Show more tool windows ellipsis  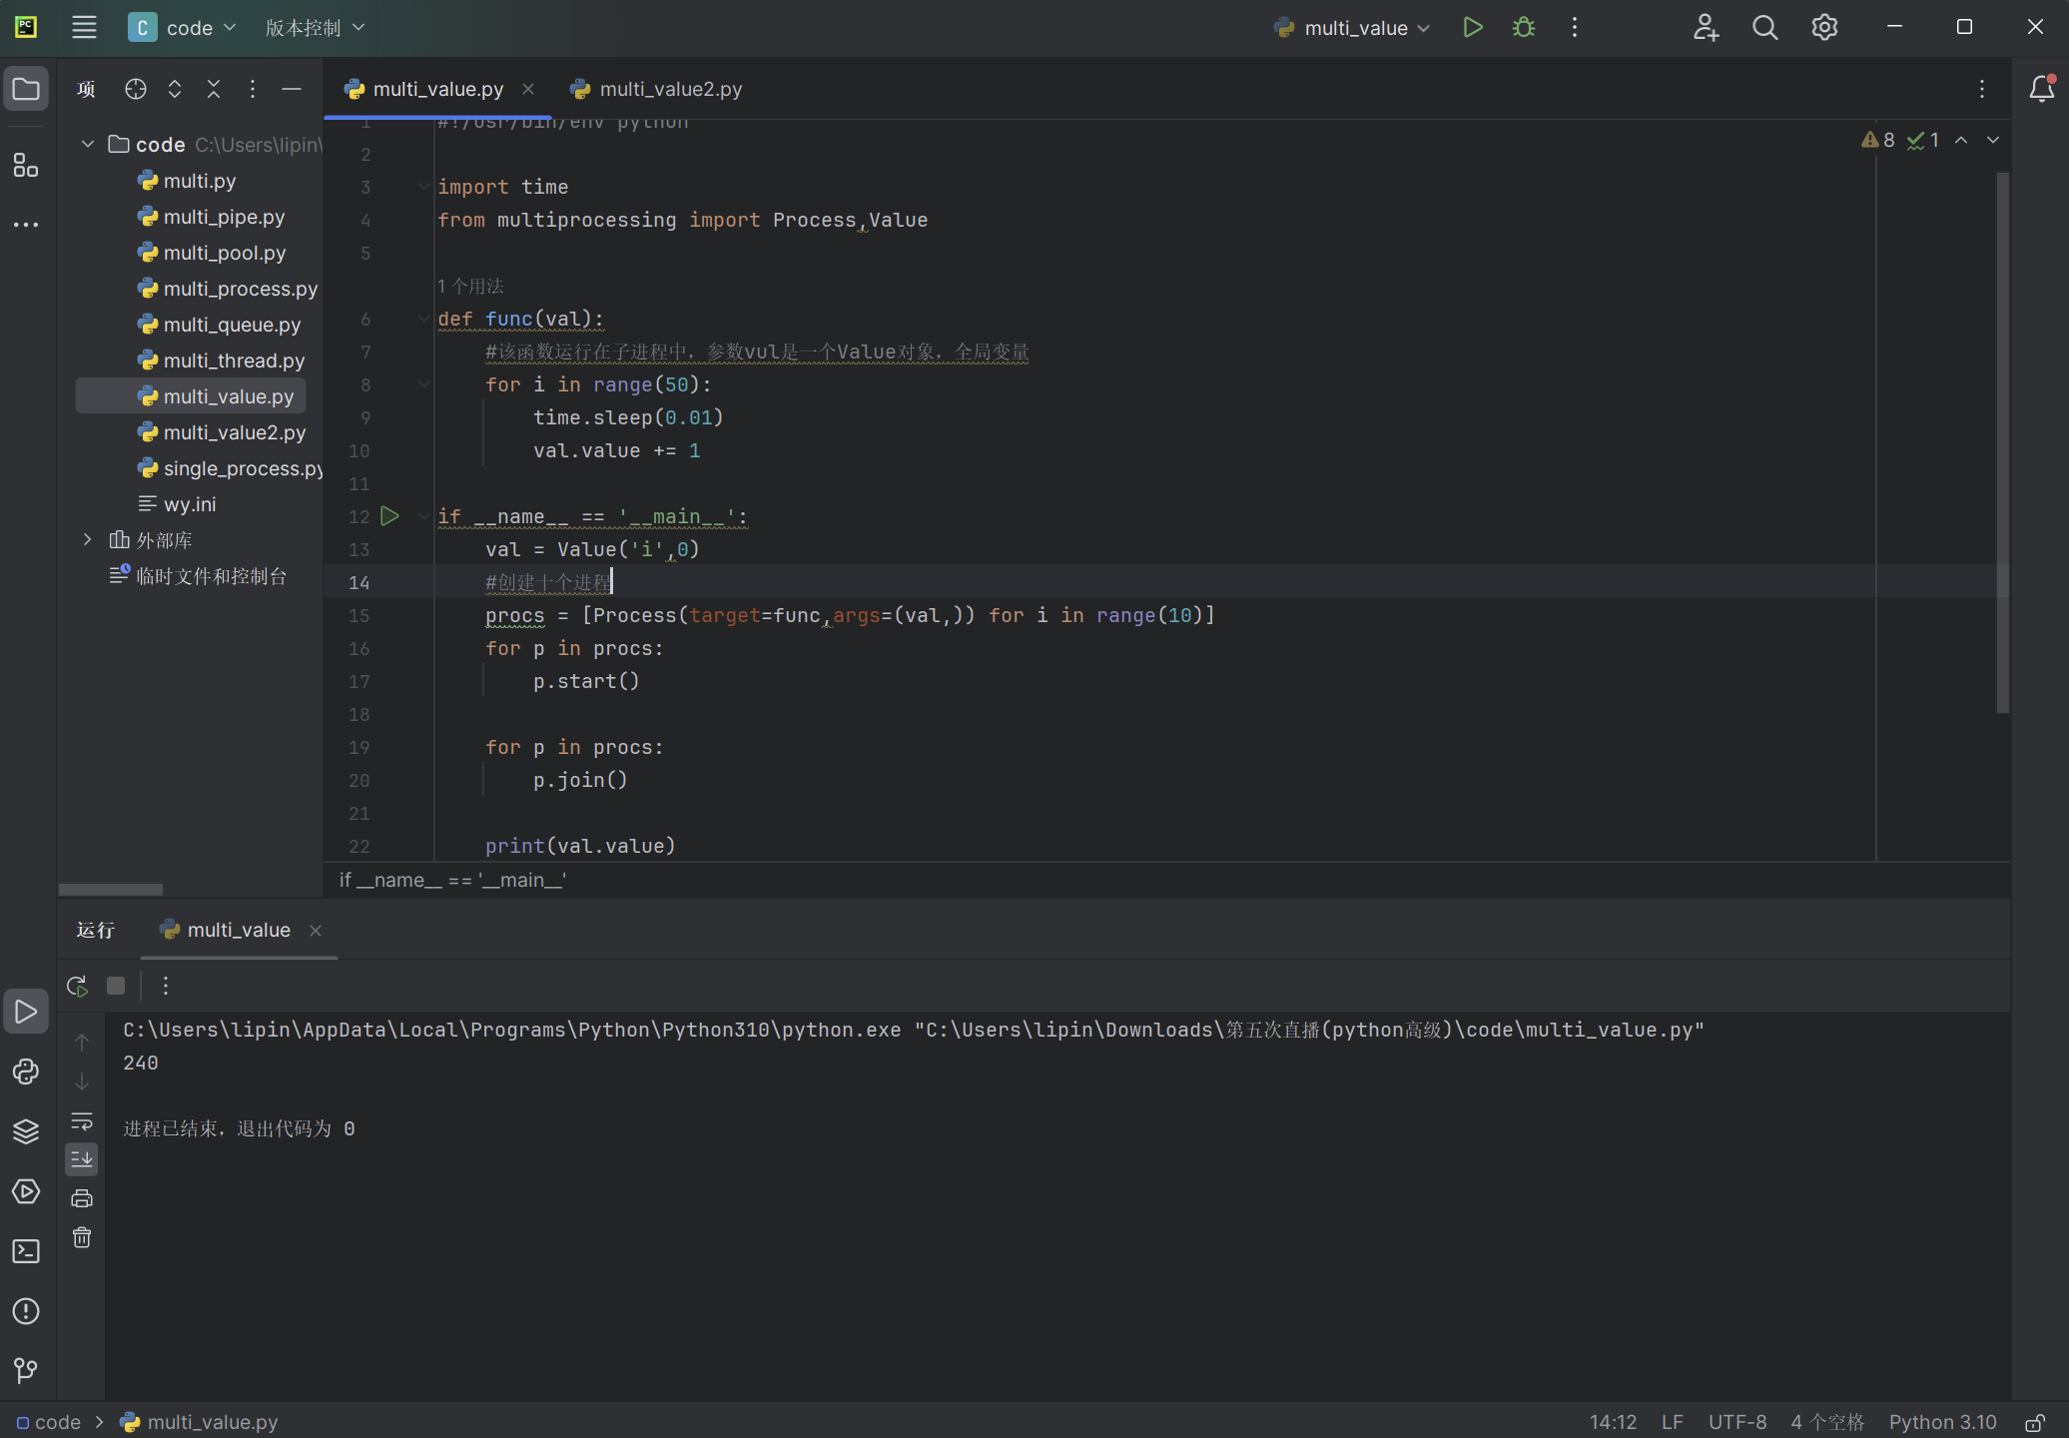pos(26,225)
